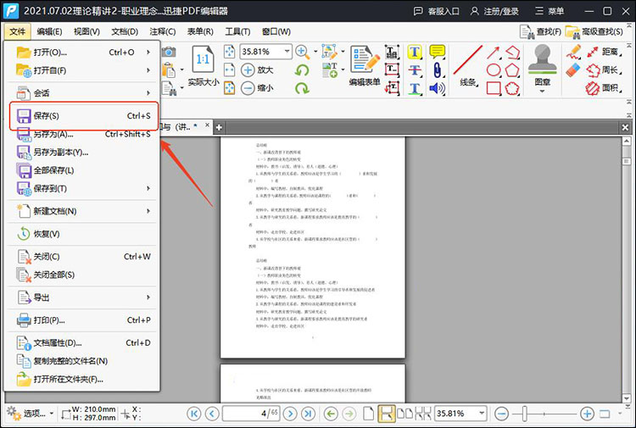
Task: Rotate page clockwise with green arrow
Action: [x=302, y=88]
